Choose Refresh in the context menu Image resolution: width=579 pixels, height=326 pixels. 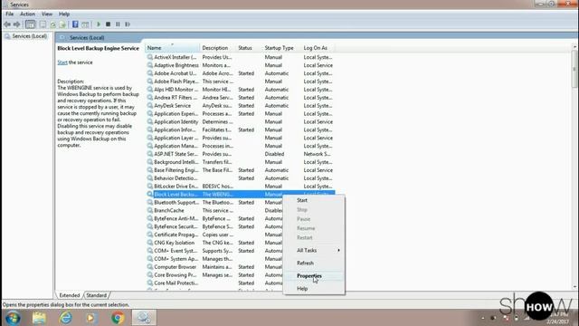314,264
